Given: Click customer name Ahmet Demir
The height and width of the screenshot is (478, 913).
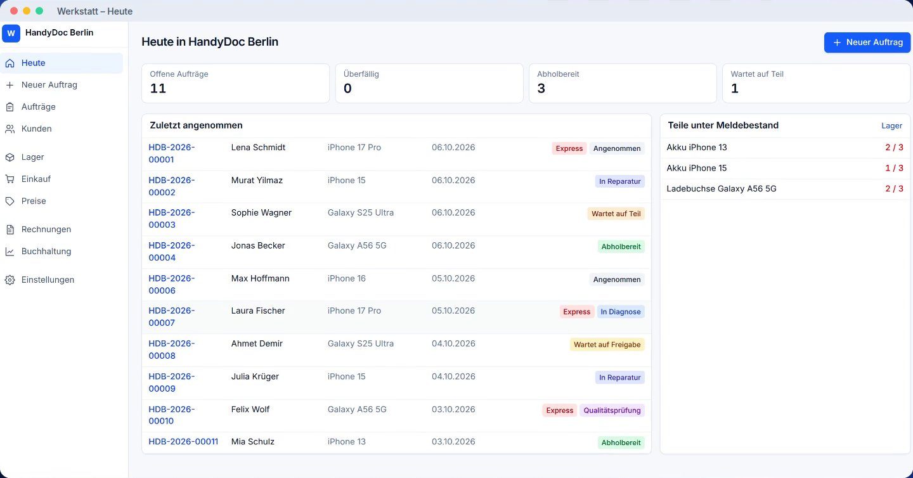Looking at the screenshot, I should pos(257,344).
